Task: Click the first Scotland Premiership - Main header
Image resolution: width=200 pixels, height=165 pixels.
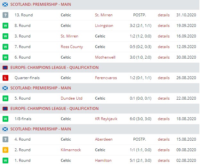Action: [41, 5]
